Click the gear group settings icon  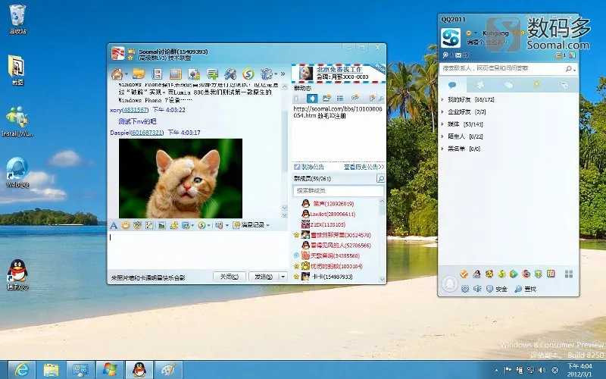[267, 74]
